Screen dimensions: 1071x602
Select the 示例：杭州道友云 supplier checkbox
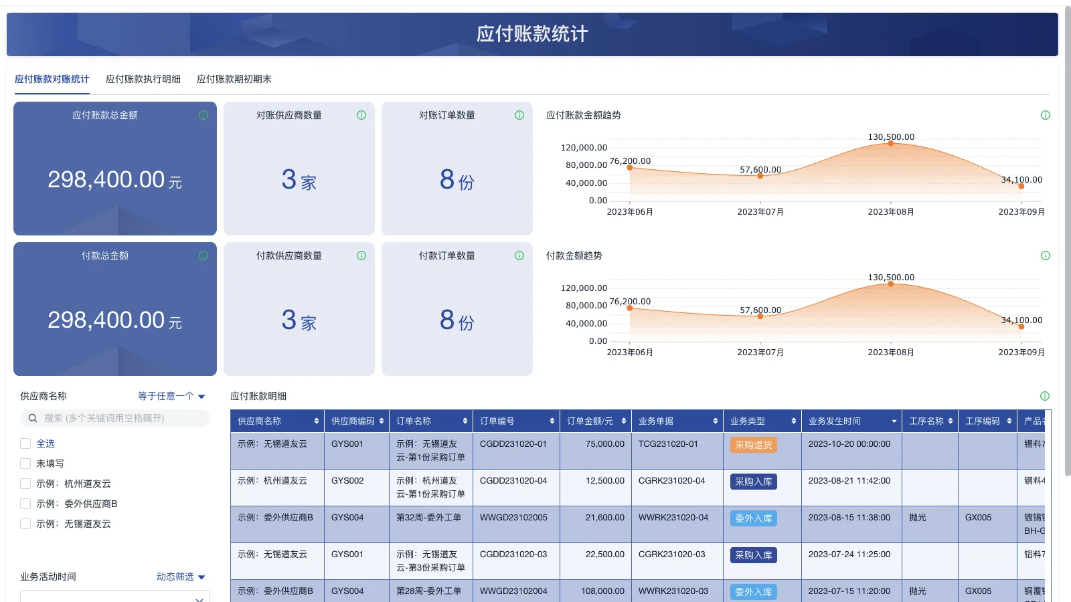point(25,483)
